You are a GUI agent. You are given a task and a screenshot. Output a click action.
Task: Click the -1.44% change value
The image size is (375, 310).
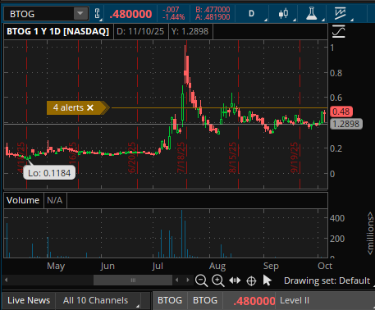pos(173,17)
